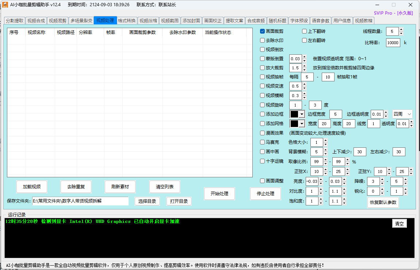Click the 色格大小 spinner arrows
This screenshot has height=270, width=420.
(325, 142)
